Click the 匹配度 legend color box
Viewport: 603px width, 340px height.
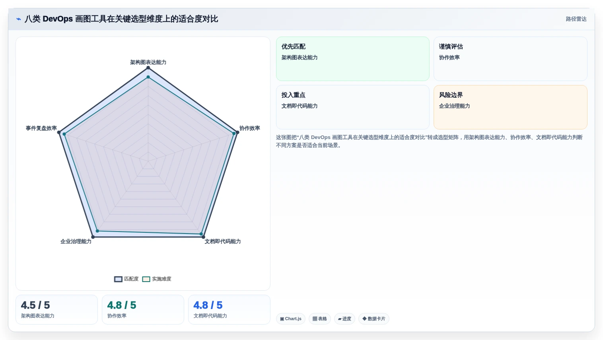click(118, 279)
